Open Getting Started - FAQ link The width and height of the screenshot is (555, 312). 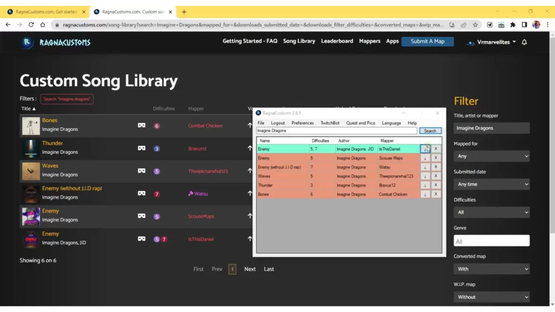click(250, 41)
